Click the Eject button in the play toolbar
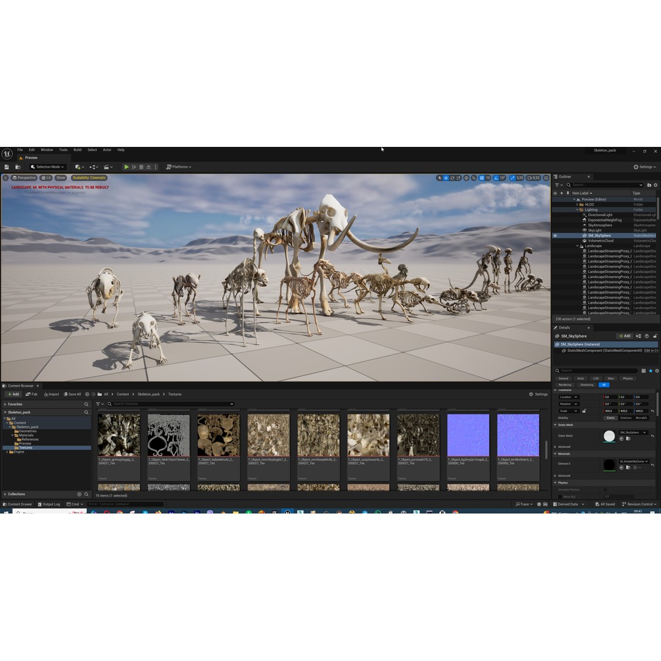This screenshot has width=661, height=661. click(x=148, y=167)
